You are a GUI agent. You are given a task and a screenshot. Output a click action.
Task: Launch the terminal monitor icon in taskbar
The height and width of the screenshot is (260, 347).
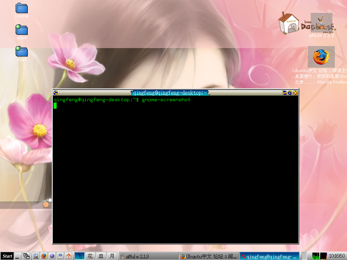(x=36, y=256)
